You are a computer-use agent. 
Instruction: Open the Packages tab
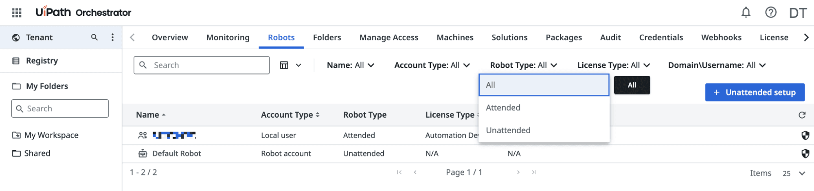(x=564, y=37)
